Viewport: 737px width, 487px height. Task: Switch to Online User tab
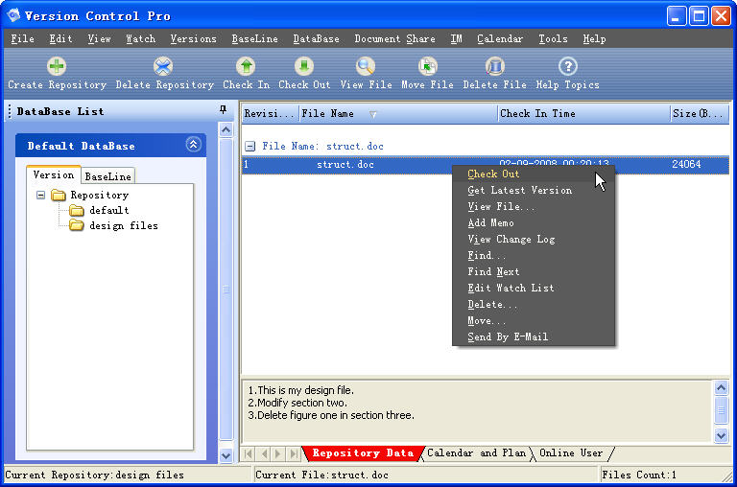571,453
